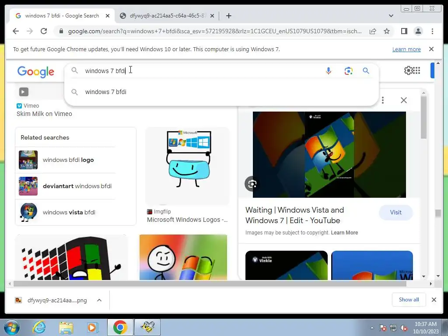Viewport: 448px width, 336px height.
Task: Share this page from address bar
Action: 373,31
